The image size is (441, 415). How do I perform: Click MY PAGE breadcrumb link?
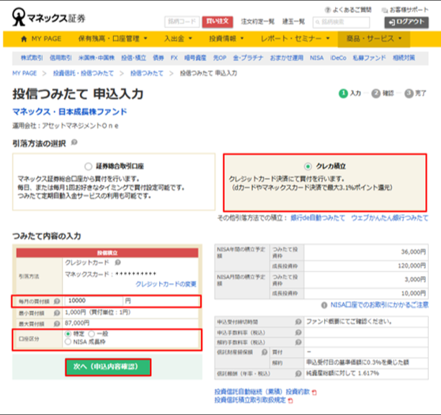24,73
